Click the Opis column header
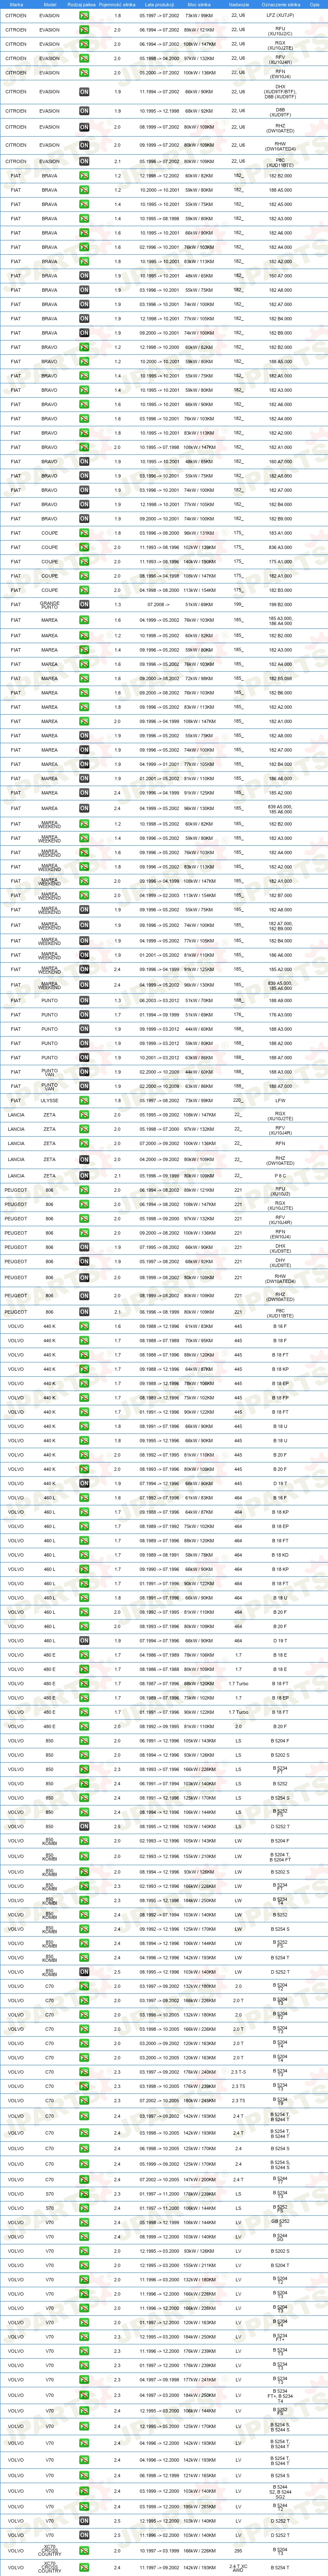Image resolution: width=328 pixels, height=2576 pixels. [315, 5]
